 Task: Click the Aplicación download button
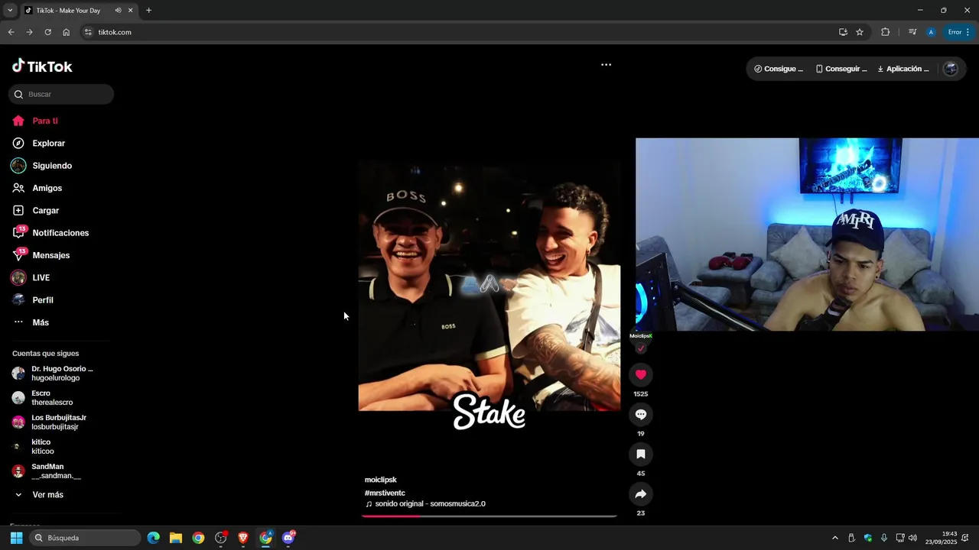tap(903, 69)
